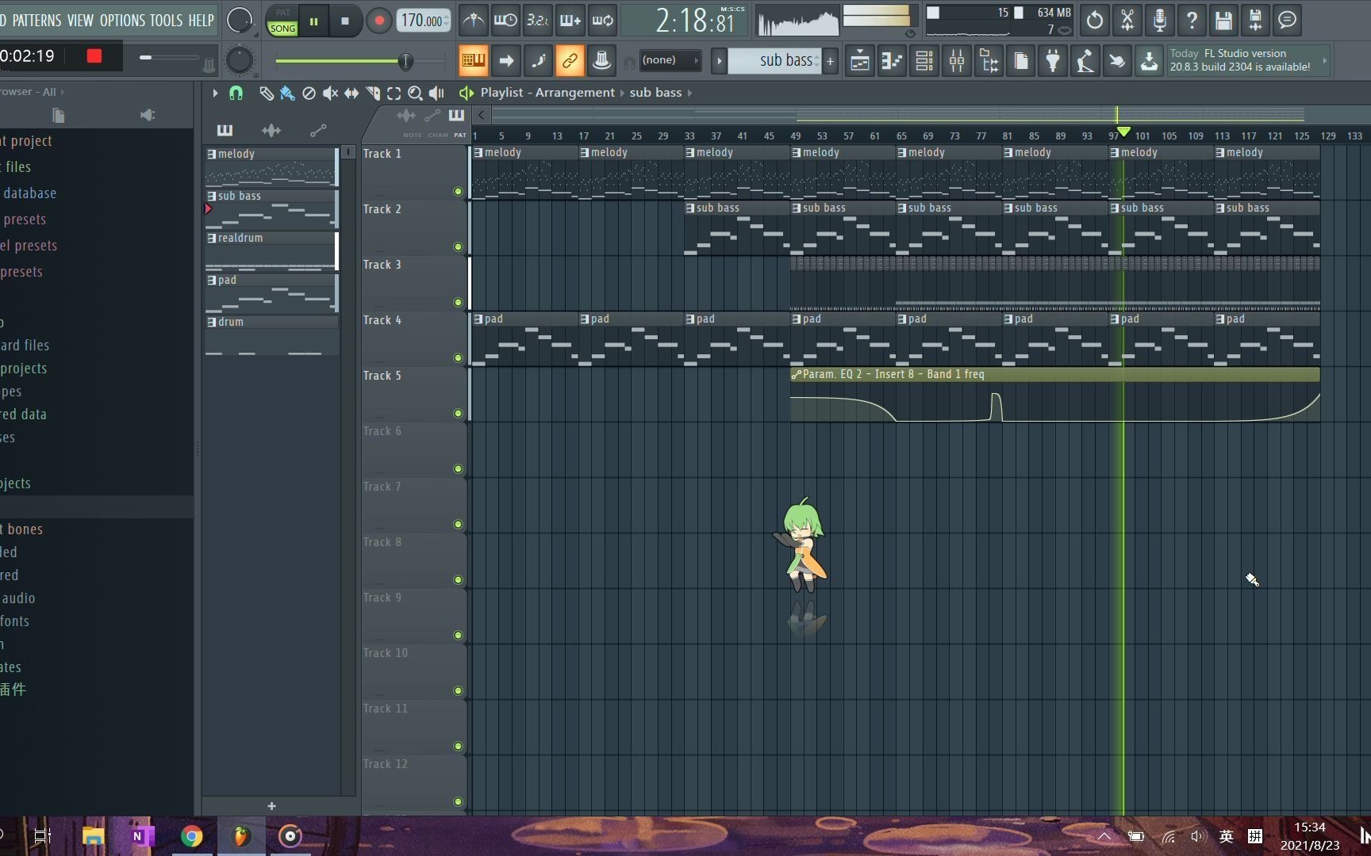Render as audio file icon
The image size is (1371, 856).
tap(1255, 21)
